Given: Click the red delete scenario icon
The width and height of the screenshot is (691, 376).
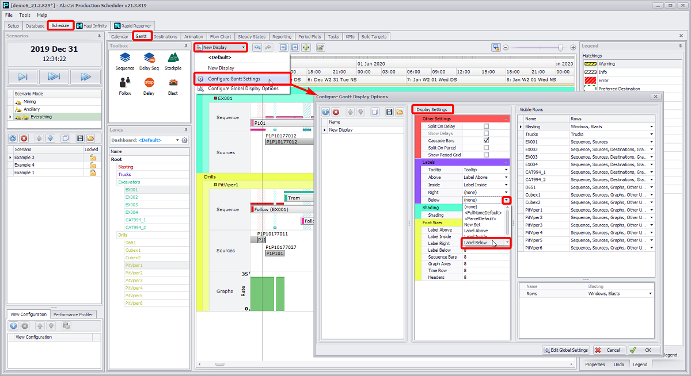Looking at the screenshot, I should coord(24,139).
